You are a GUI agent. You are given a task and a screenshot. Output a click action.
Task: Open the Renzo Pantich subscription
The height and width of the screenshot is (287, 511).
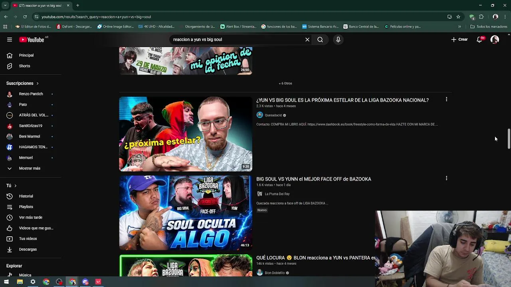pyautogui.click(x=31, y=94)
